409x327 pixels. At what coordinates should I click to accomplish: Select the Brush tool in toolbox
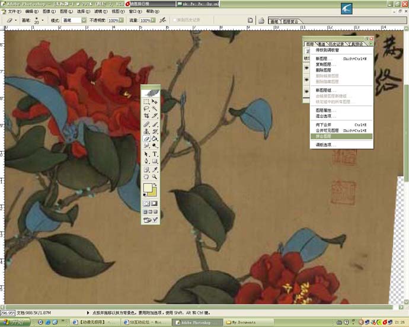[155, 124]
